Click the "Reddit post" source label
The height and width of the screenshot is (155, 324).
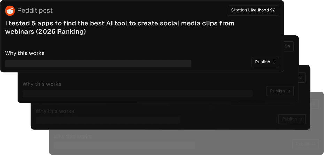35,11
